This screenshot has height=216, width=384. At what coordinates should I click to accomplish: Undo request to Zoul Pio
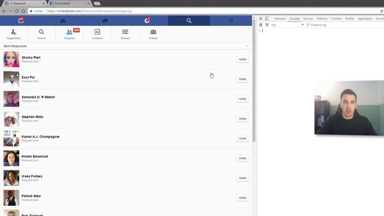[242, 79]
